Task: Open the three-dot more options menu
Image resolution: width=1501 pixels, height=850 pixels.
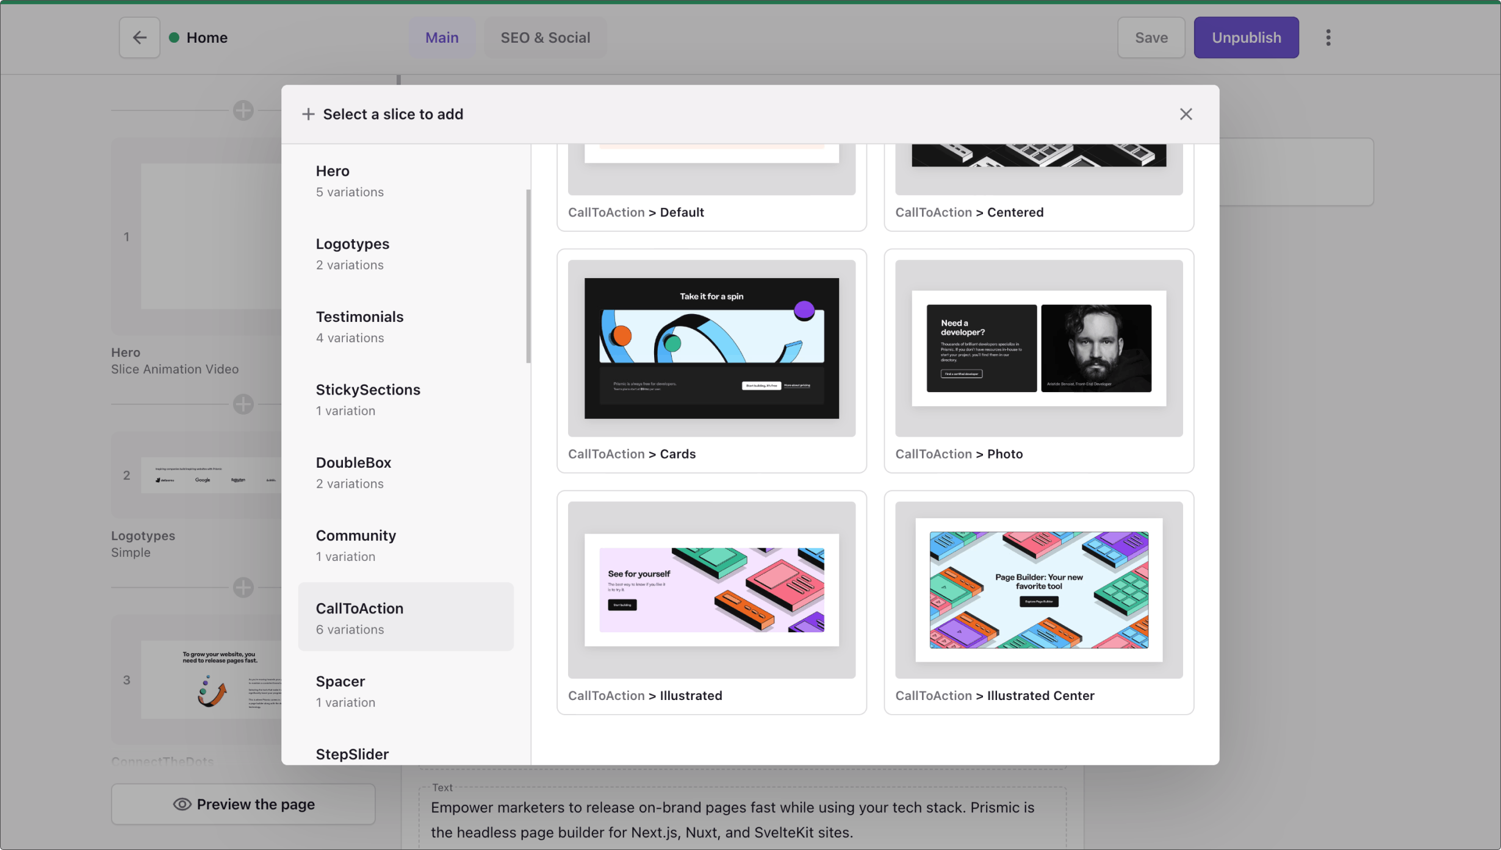Action: point(1328,38)
